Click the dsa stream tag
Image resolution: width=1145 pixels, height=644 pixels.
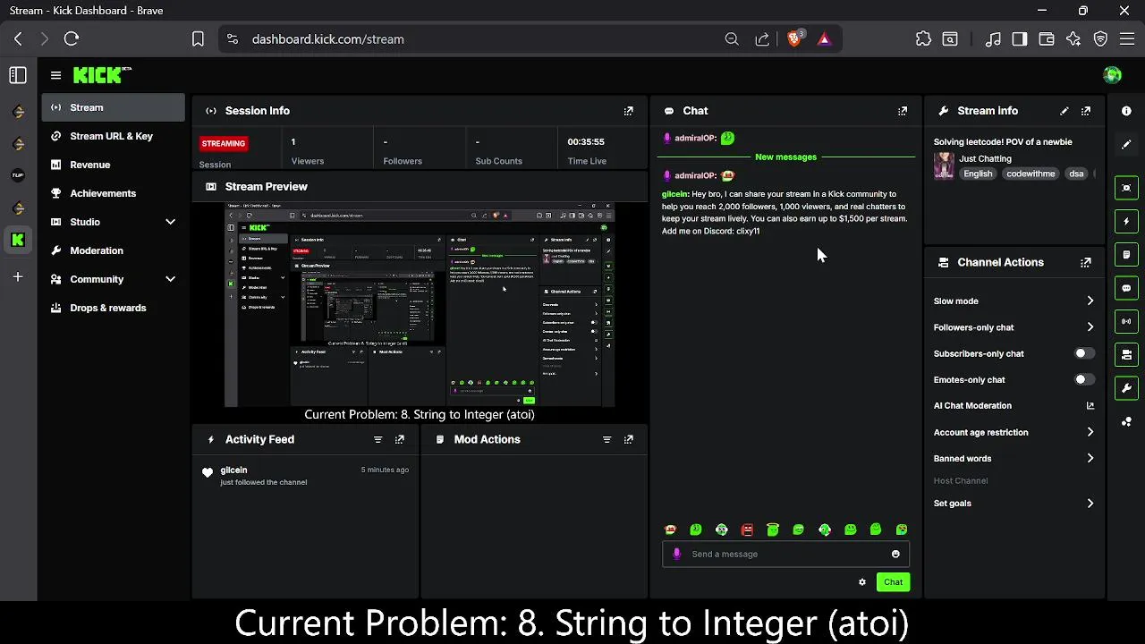pyautogui.click(x=1076, y=174)
